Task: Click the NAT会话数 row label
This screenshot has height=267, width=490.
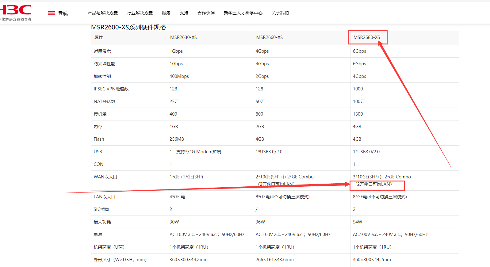Action: (x=105, y=101)
